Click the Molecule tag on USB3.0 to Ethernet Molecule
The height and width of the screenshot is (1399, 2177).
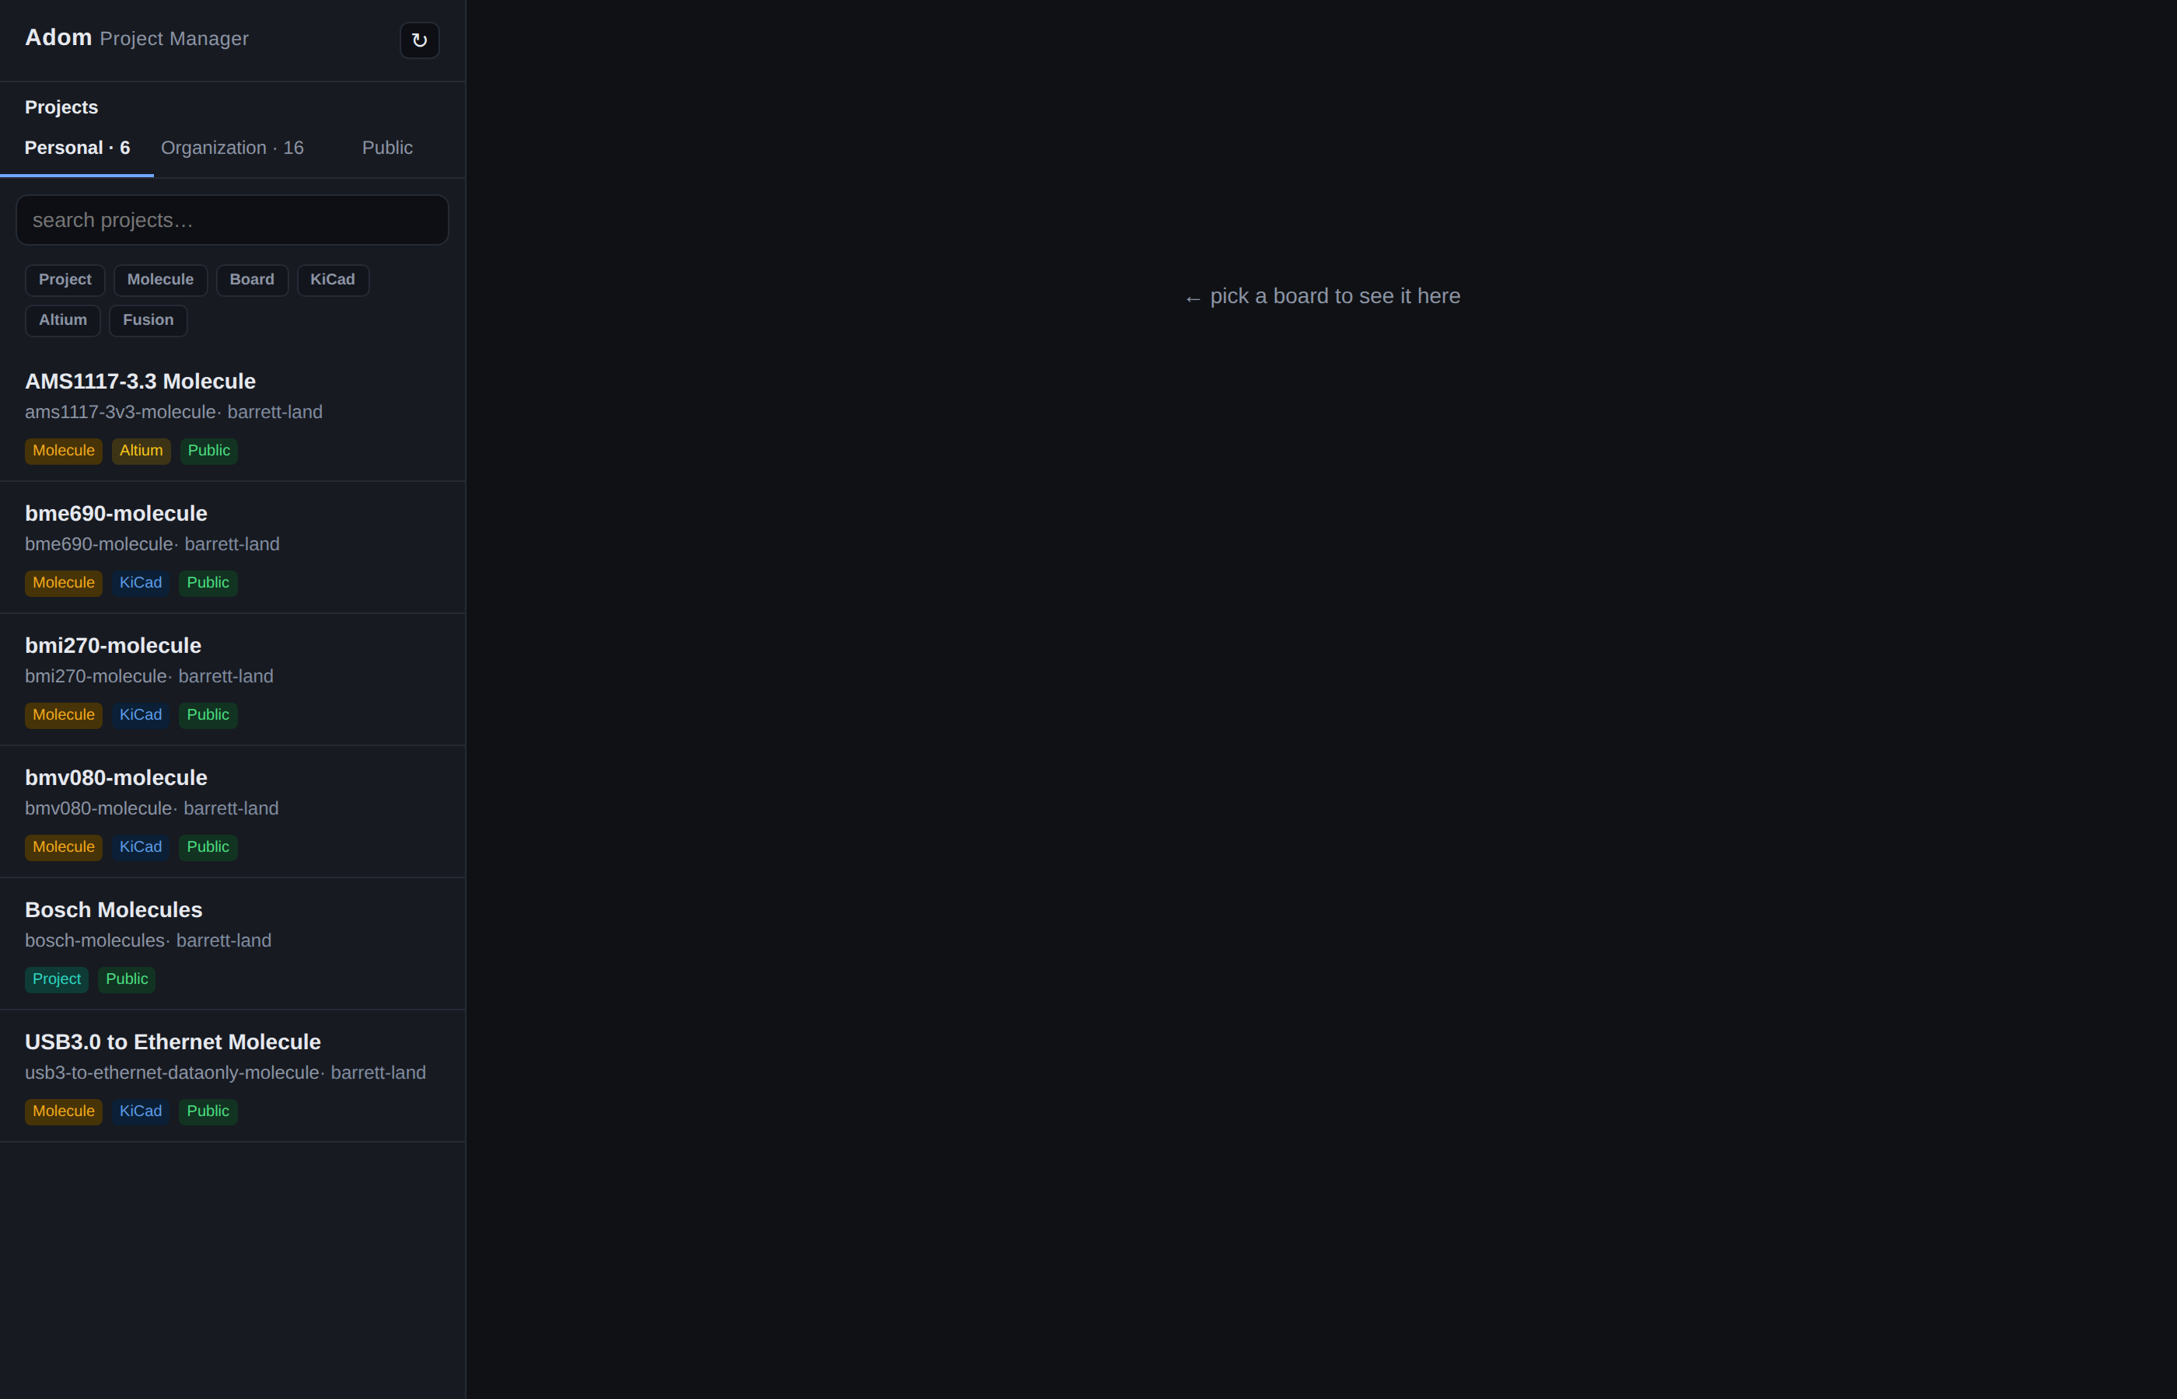(64, 1112)
